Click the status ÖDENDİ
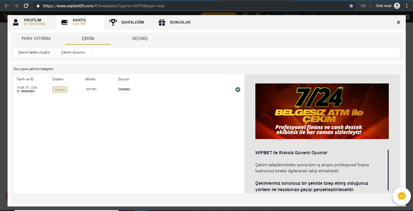 point(124,89)
